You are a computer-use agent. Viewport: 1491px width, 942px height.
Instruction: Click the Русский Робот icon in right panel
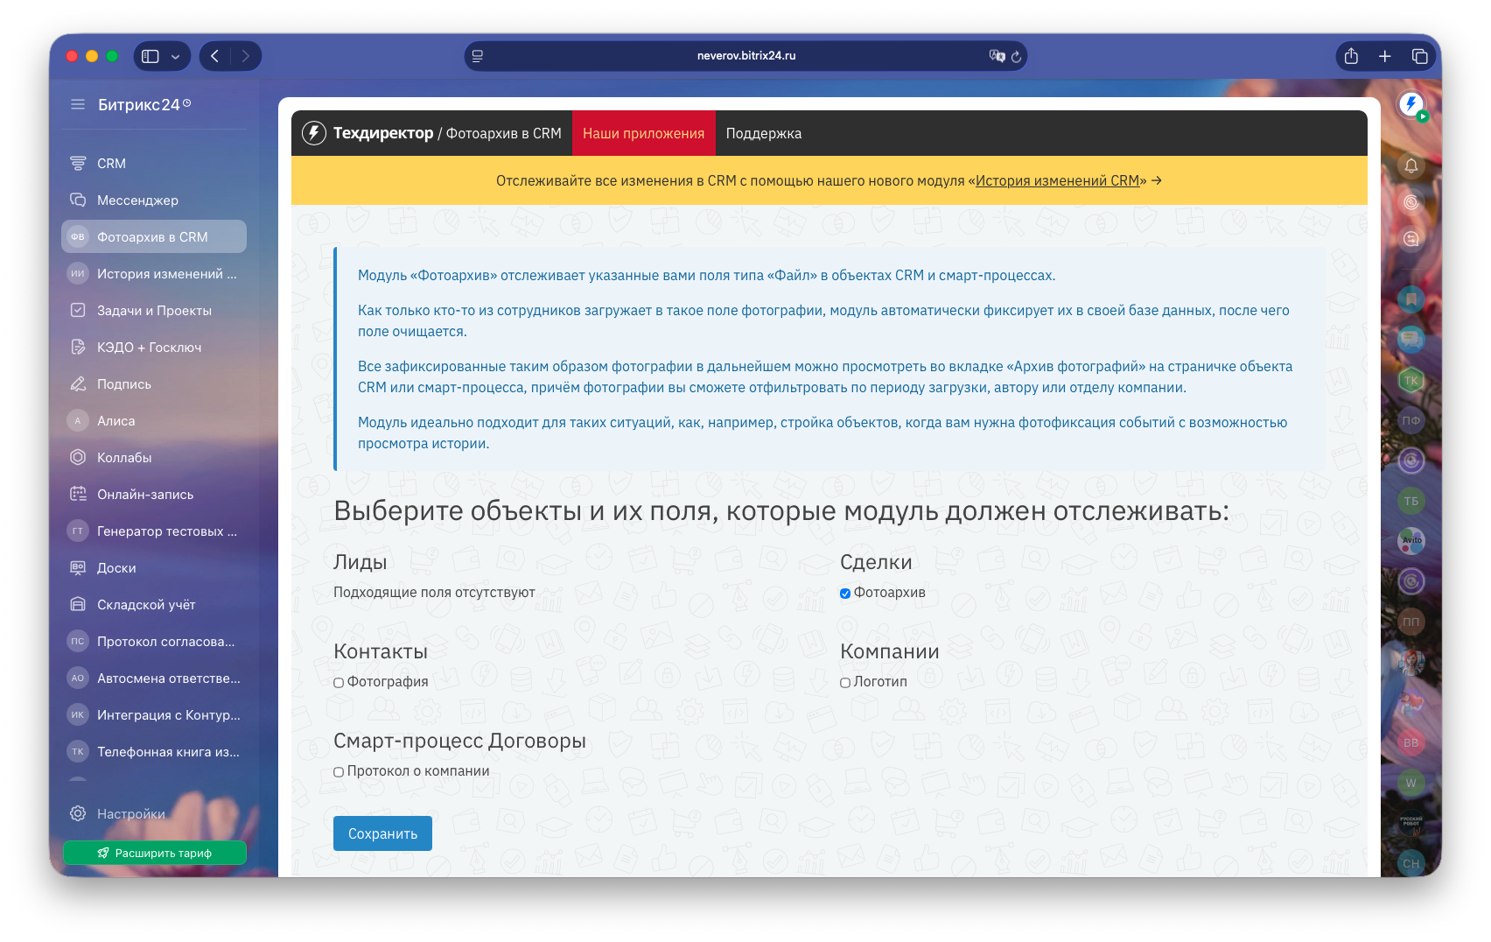coord(1411,824)
